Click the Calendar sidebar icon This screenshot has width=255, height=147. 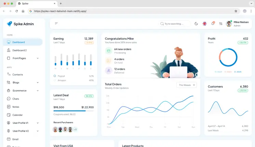(9, 115)
